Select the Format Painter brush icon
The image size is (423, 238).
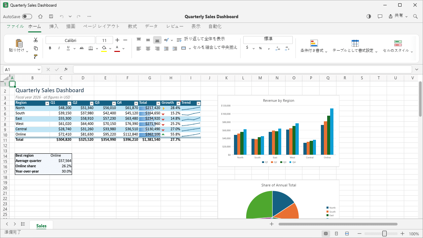[36, 57]
